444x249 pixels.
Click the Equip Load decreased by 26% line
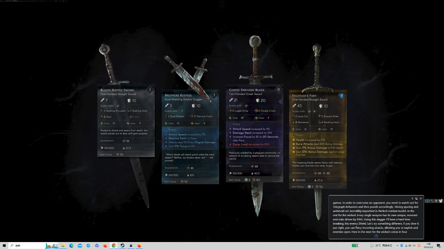[x=251, y=144]
